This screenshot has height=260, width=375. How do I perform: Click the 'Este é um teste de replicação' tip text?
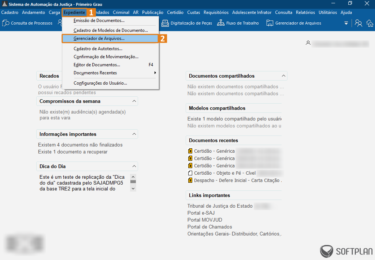pyautogui.click(x=82, y=183)
